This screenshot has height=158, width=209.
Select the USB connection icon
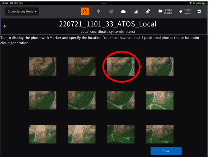99,11
